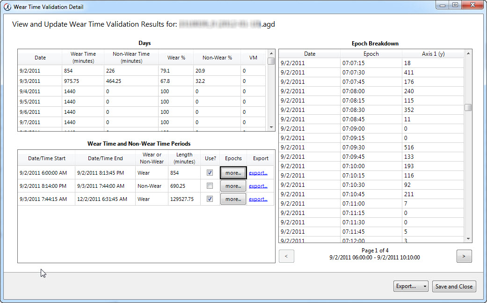Go to the next epoch page
The image size is (487, 303).
point(464,256)
